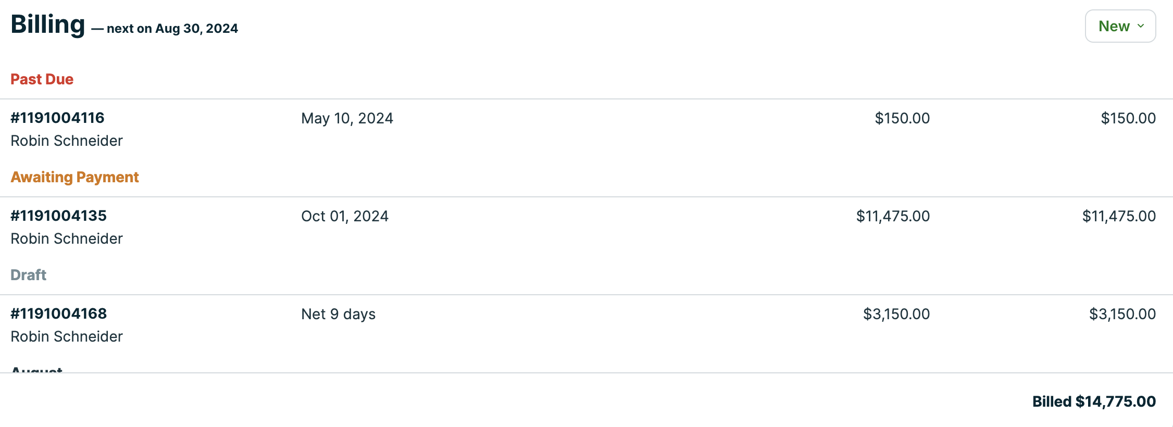Open draft invoice #1191004168
The image size is (1173, 427).
pos(58,313)
